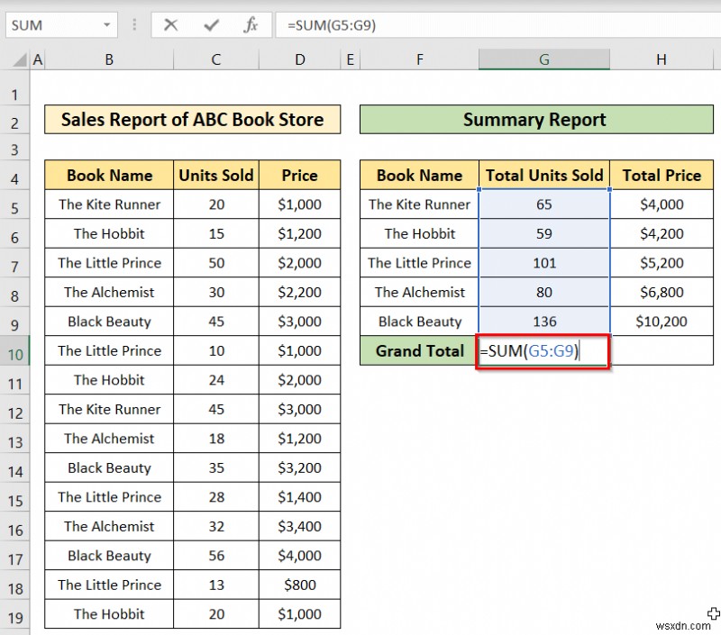
Task: Open the Insert Function (fx) dialog
Action: click(251, 25)
